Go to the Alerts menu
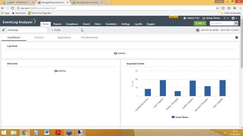The height and width of the screenshot is (136, 243). [98, 24]
